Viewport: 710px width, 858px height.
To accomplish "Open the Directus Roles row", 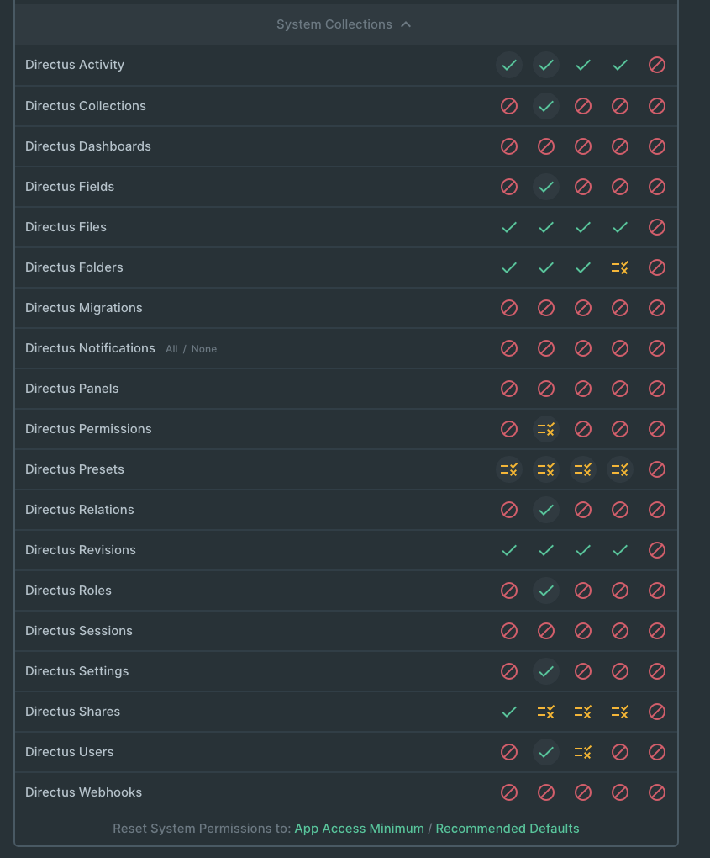I will pos(68,591).
